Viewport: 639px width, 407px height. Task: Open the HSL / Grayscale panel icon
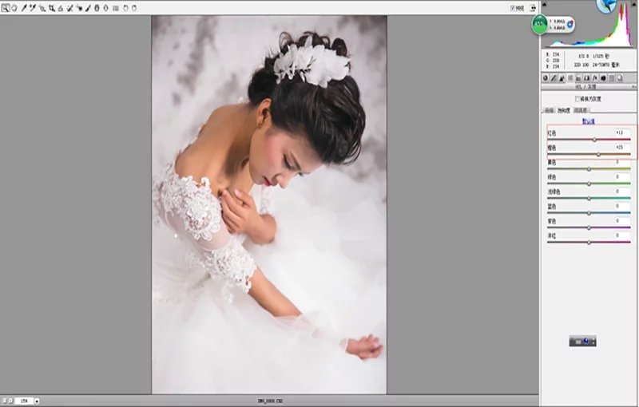tap(570, 77)
